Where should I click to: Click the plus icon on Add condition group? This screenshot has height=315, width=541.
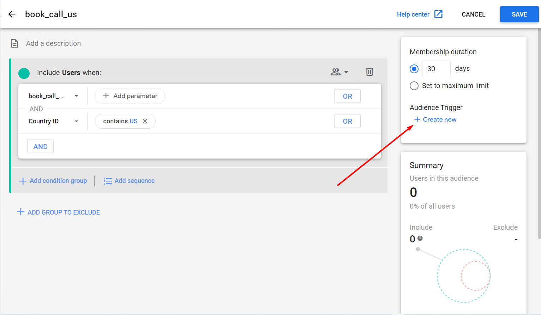tap(23, 181)
